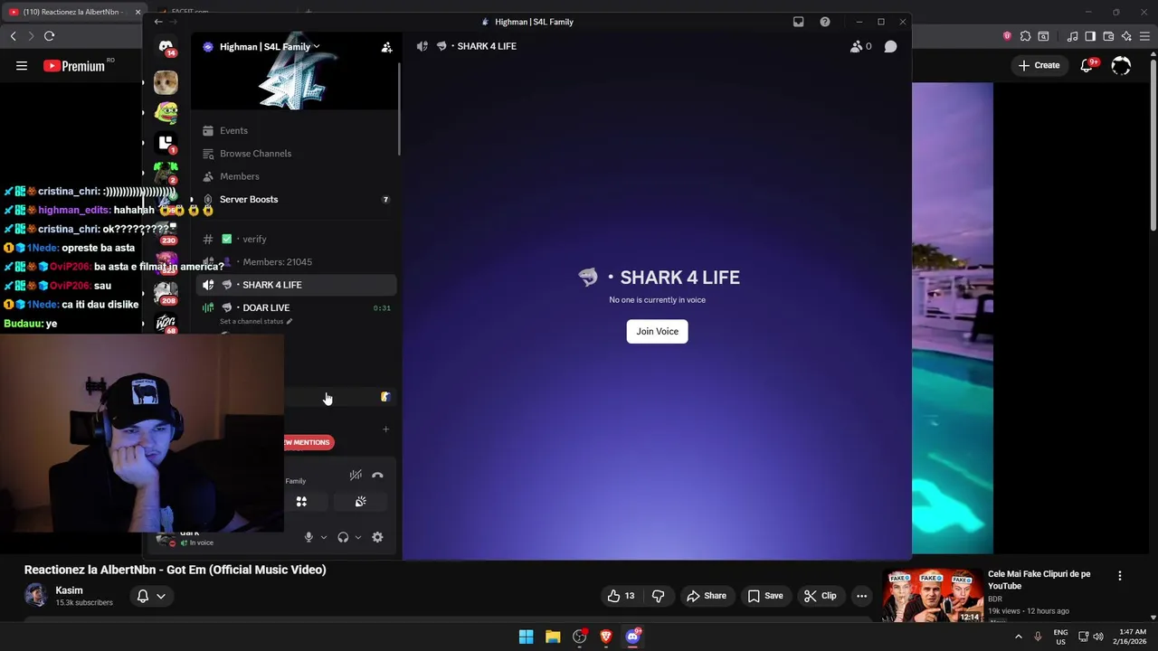Image resolution: width=1158 pixels, height=651 pixels.
Task: Open YouTube account avatar menu
Action: [x=1121, y=65]
